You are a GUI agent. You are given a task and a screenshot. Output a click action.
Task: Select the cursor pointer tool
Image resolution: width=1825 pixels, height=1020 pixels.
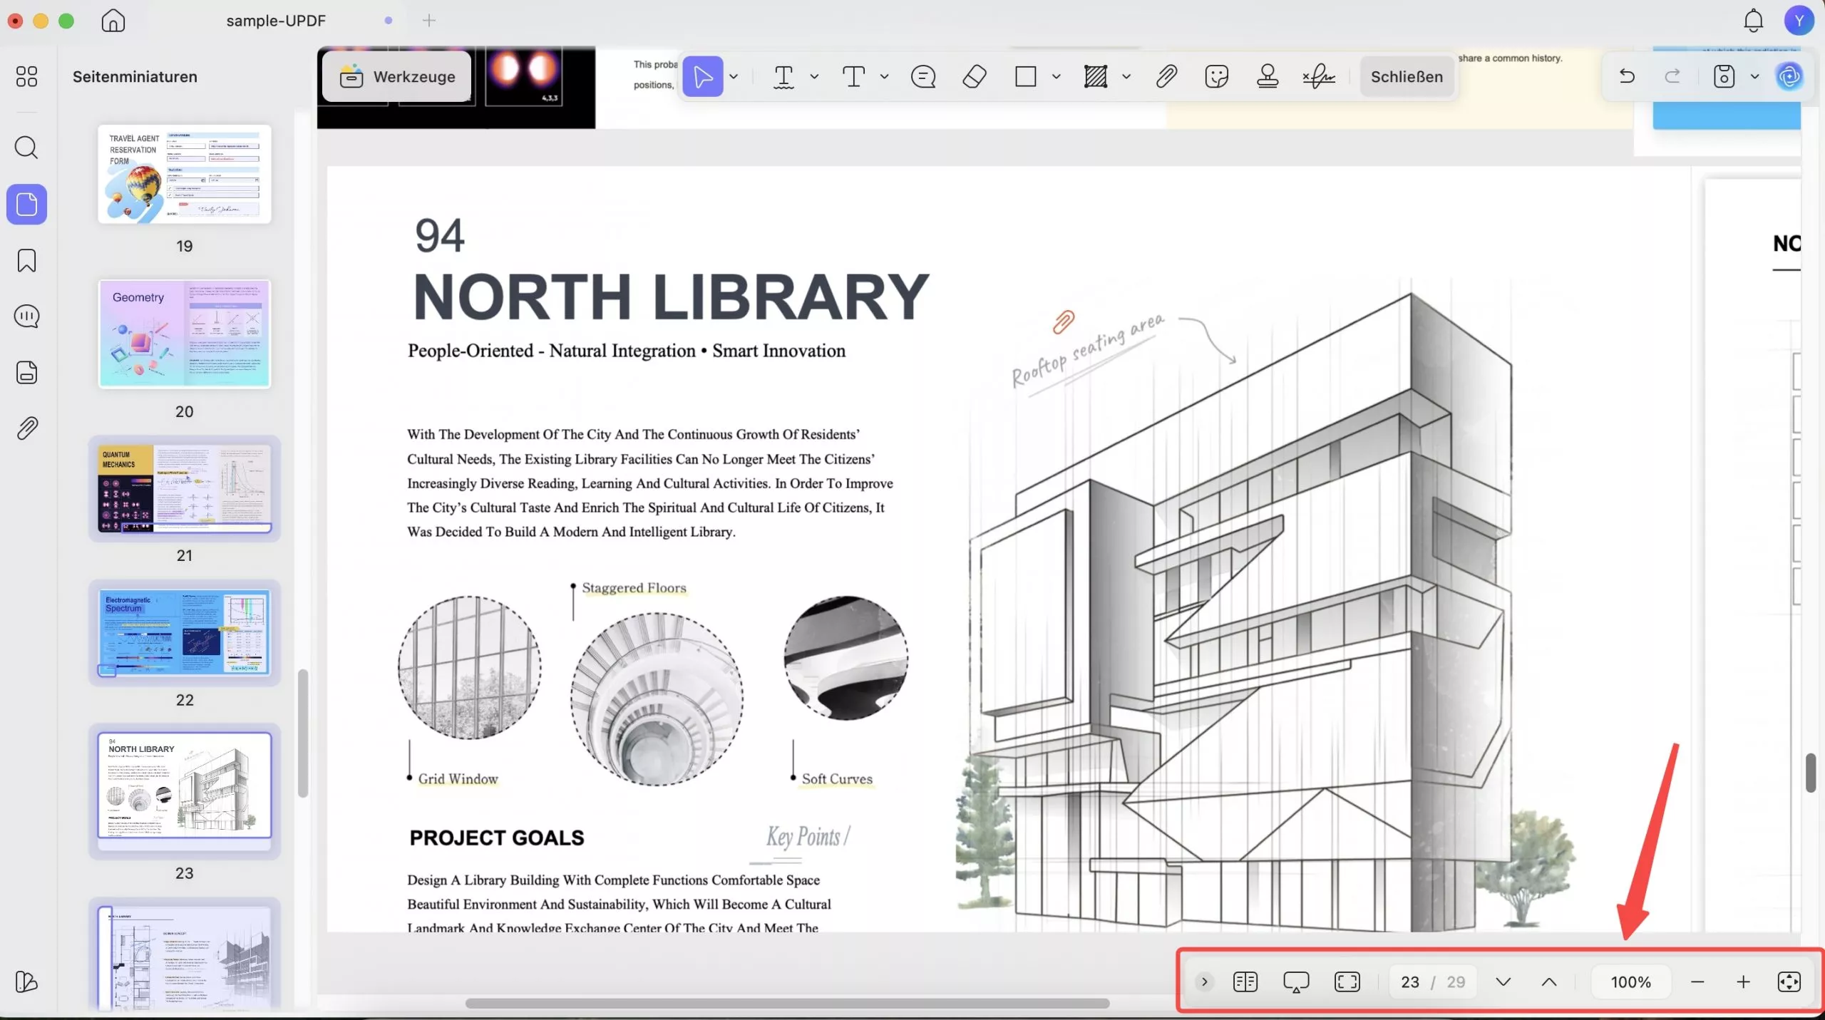pyautogui.click(x=703, y=76)
